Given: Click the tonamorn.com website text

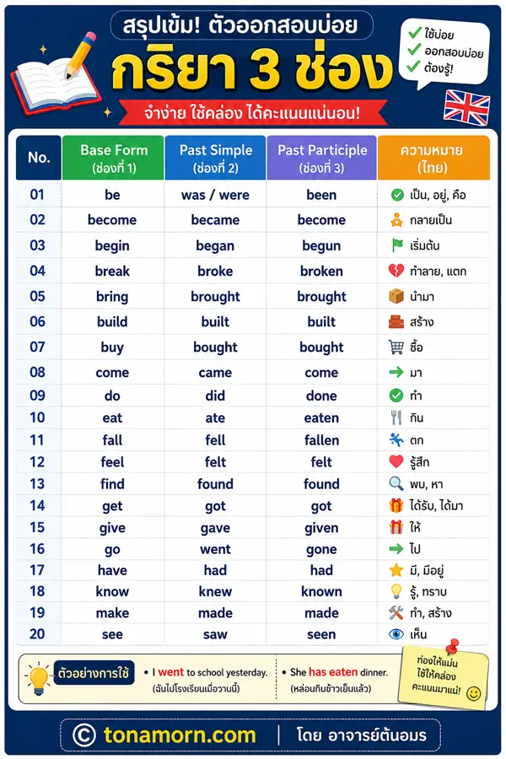Looking at the screenshot, I should (180, 735).
